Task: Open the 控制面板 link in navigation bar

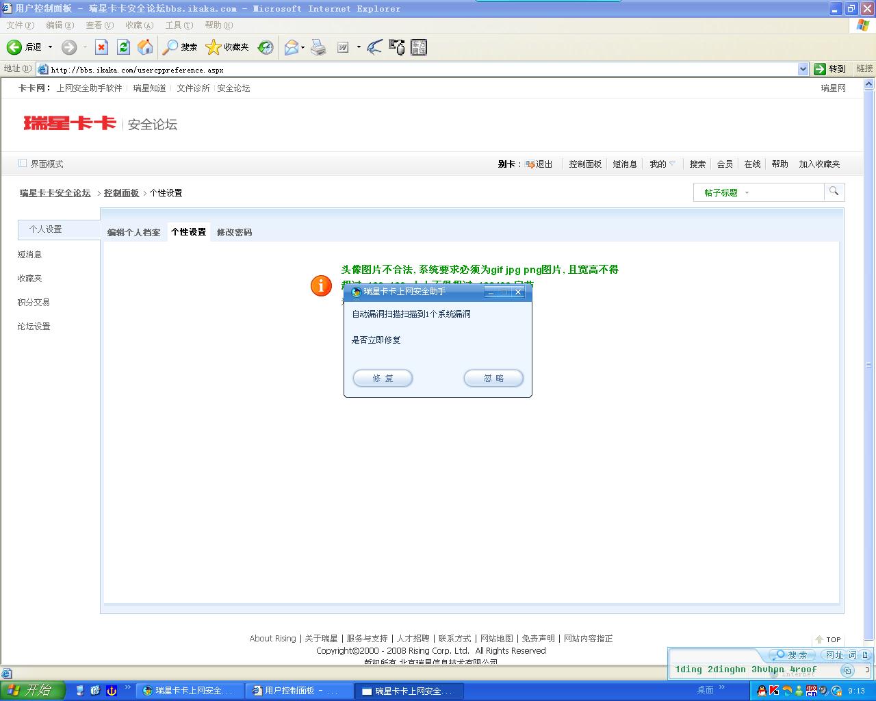Action: (585, 164)
